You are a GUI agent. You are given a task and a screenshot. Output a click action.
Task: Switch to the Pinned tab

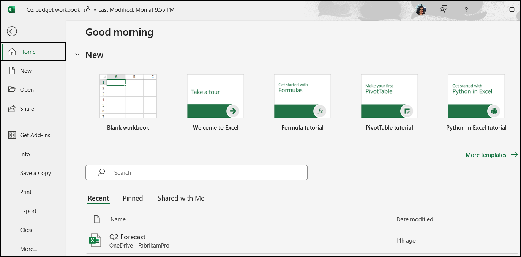coord(133,198)
